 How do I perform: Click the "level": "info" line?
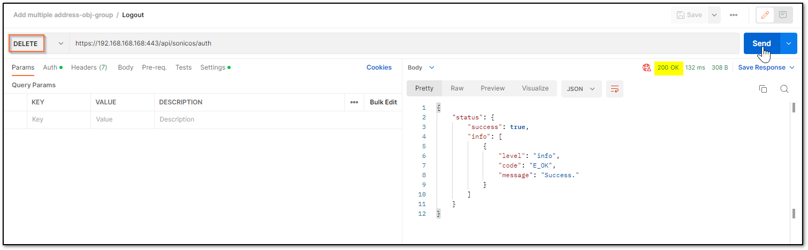[529, 156]
